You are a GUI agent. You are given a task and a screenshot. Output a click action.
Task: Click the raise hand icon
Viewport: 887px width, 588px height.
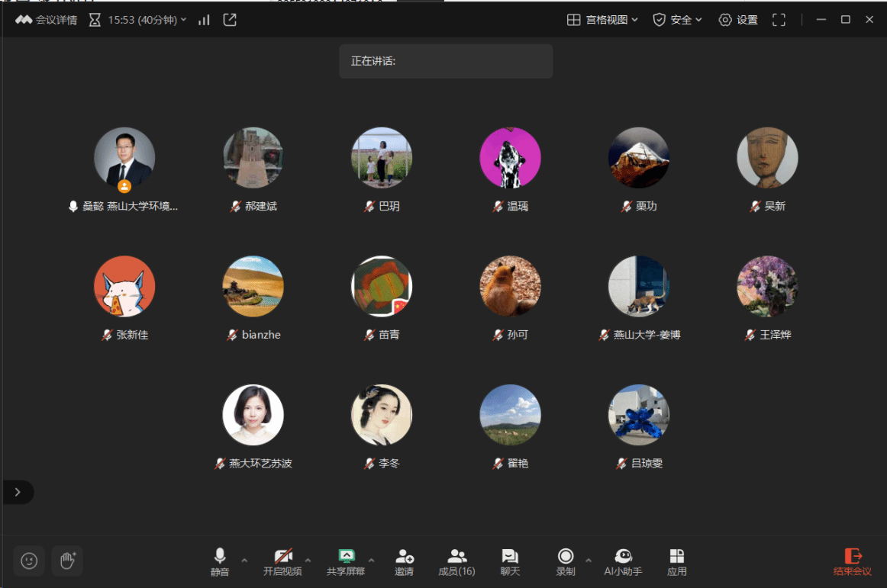(x=68, y=561)
